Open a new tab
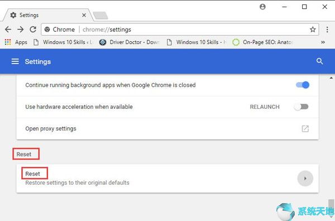The image size is (335, 221). [x=100, y=16]
